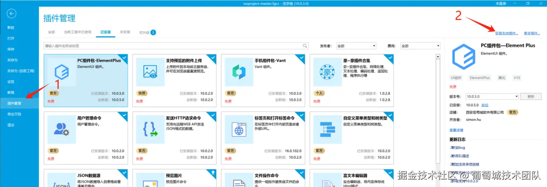Click the ElementPlus tag in details
This screenshot has width=547, height=187.
coord(480,78)
